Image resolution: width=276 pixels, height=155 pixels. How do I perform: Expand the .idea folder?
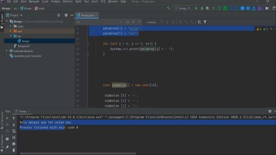[x=10, y=26]
